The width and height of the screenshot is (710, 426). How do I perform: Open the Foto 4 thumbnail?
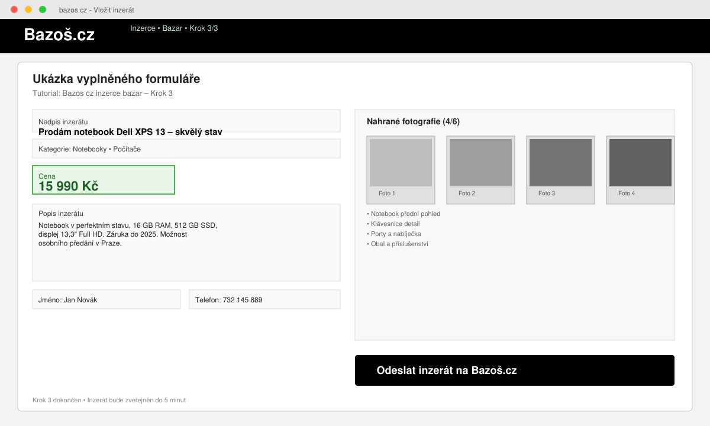point(640,170)
